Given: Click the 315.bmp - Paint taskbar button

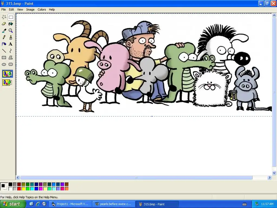Looking at the screenshot, I should click(157, 204).
